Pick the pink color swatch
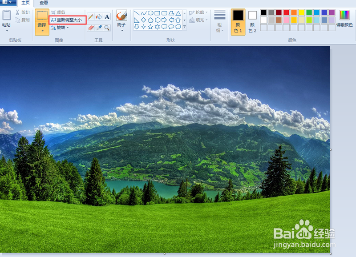 [x=286, y=20]
